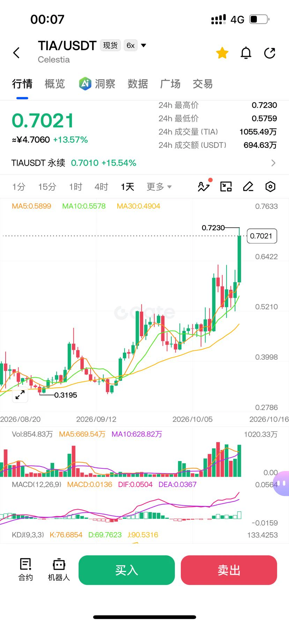Open price alert bell
The height and width of the screenshot is (625, 289).
click(x=246, y=53)
